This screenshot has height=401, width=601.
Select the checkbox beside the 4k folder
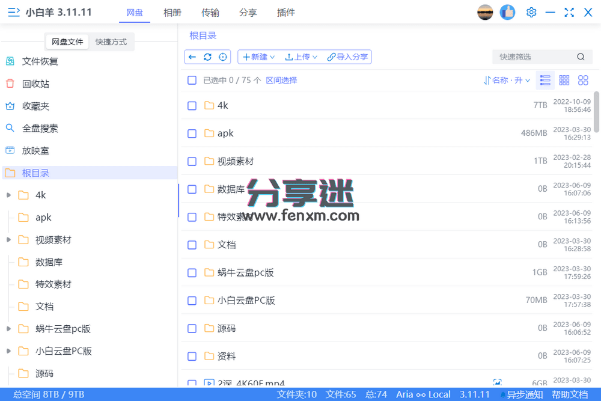(x=192, y=105)
